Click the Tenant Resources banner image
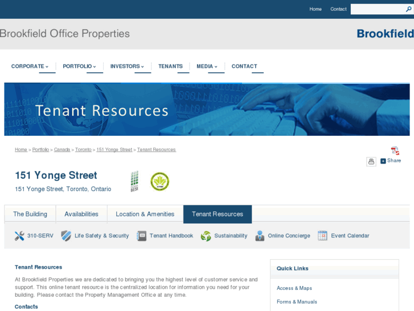This screenshot has width=414, height=311. click(207, 110)
